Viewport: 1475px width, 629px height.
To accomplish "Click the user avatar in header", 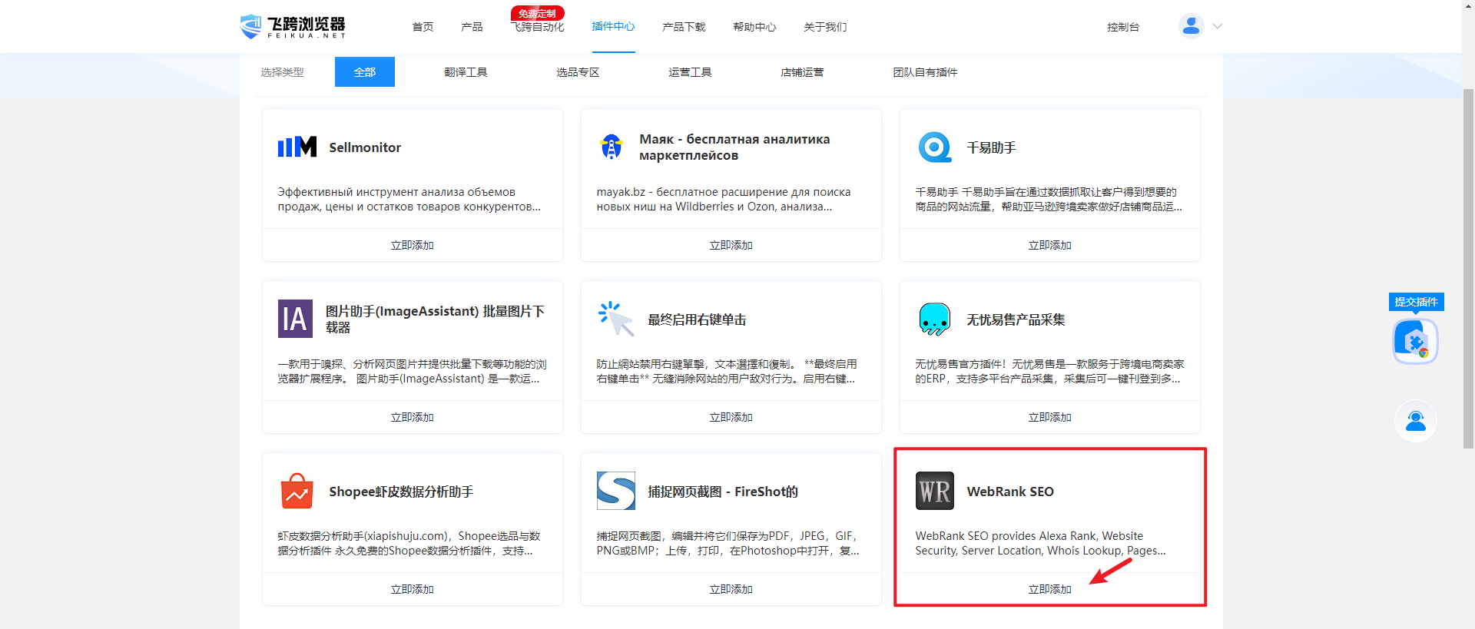I will pos(1191,26).
